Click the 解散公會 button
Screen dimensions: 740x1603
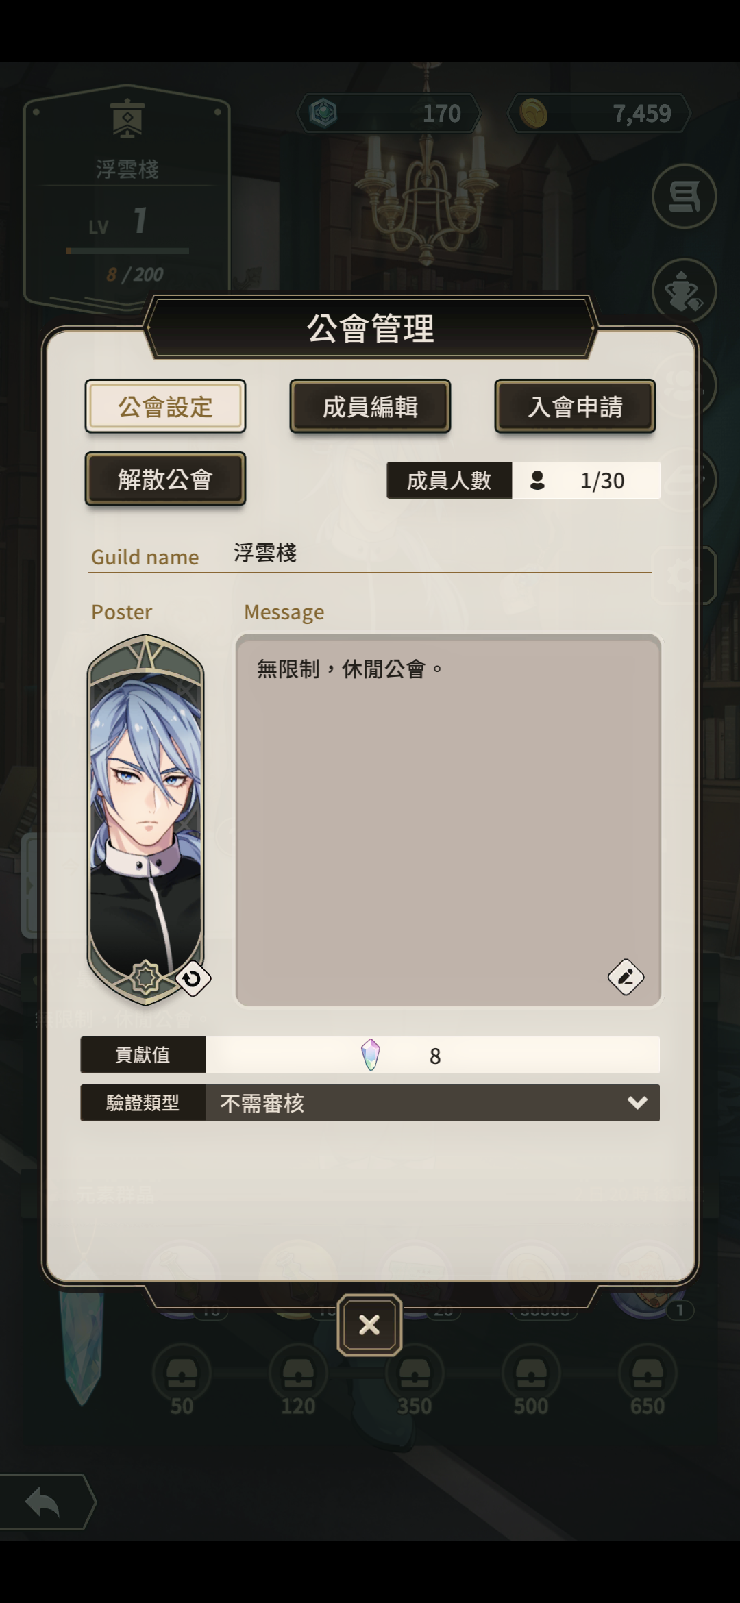coord(165,479)
